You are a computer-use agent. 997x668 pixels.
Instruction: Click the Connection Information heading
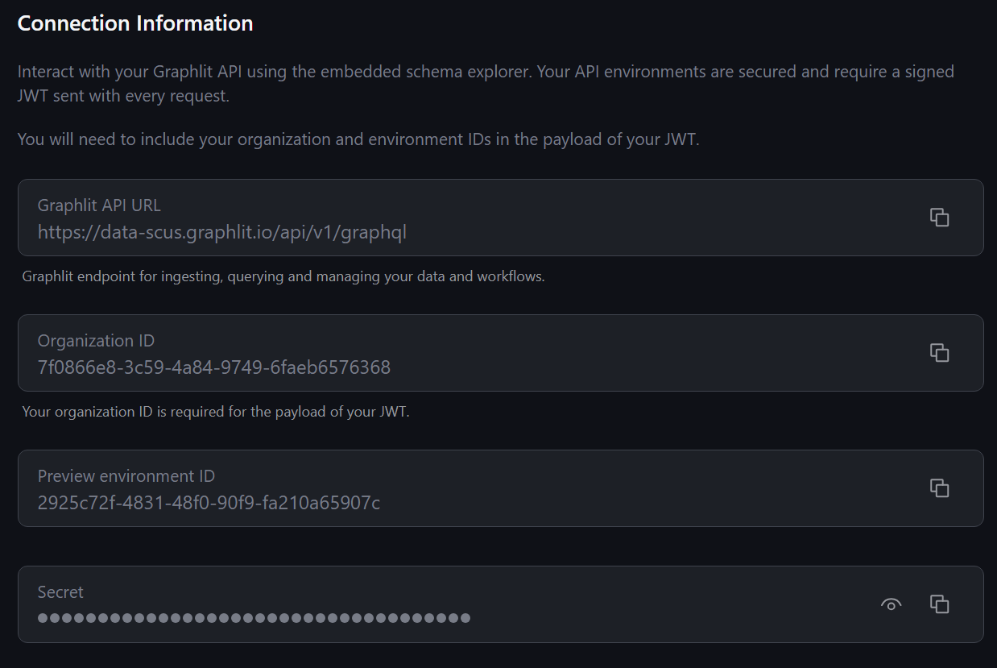pos(135,23)
